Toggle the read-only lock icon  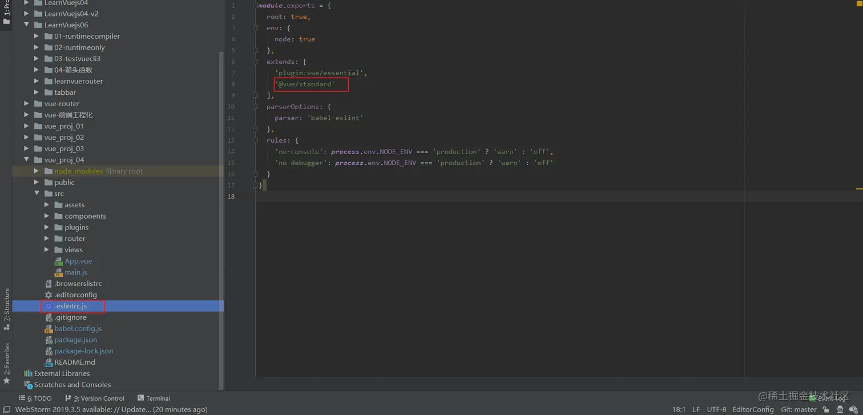pos(825,409)
